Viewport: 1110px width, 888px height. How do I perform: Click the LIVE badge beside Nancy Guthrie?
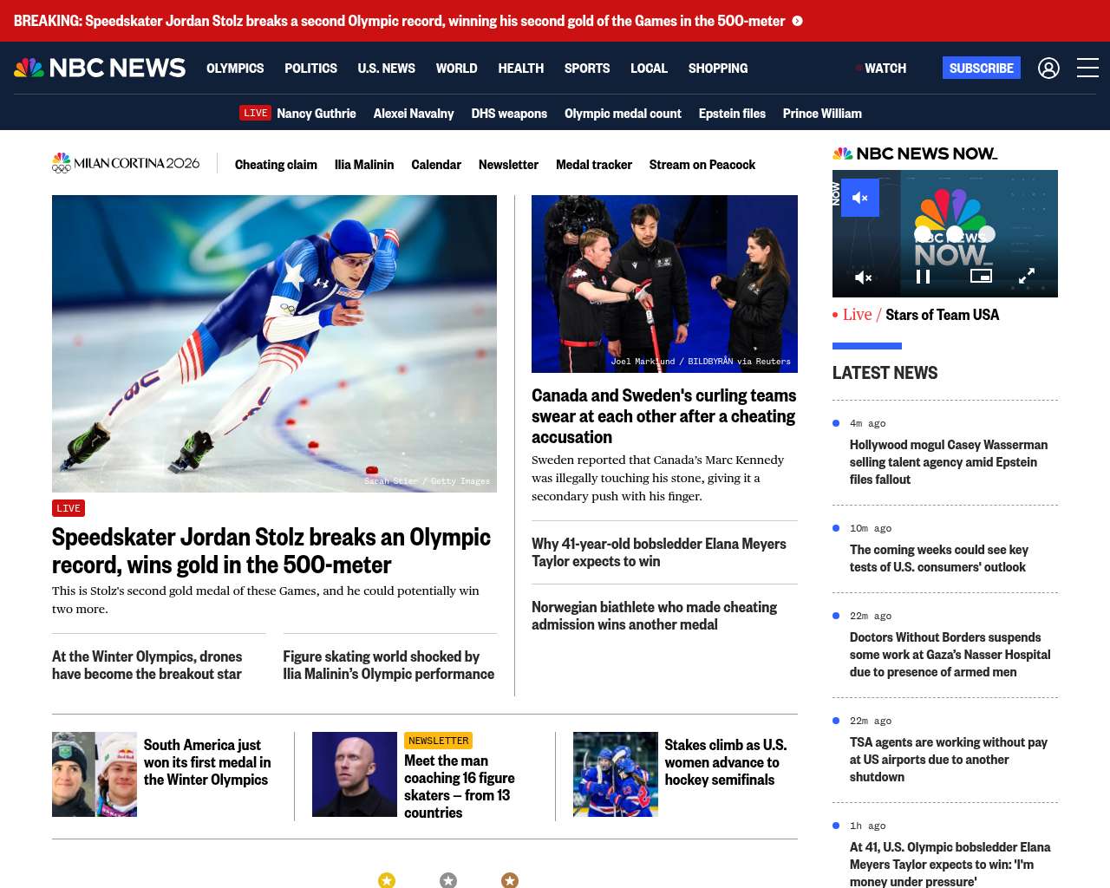point(256,113)
